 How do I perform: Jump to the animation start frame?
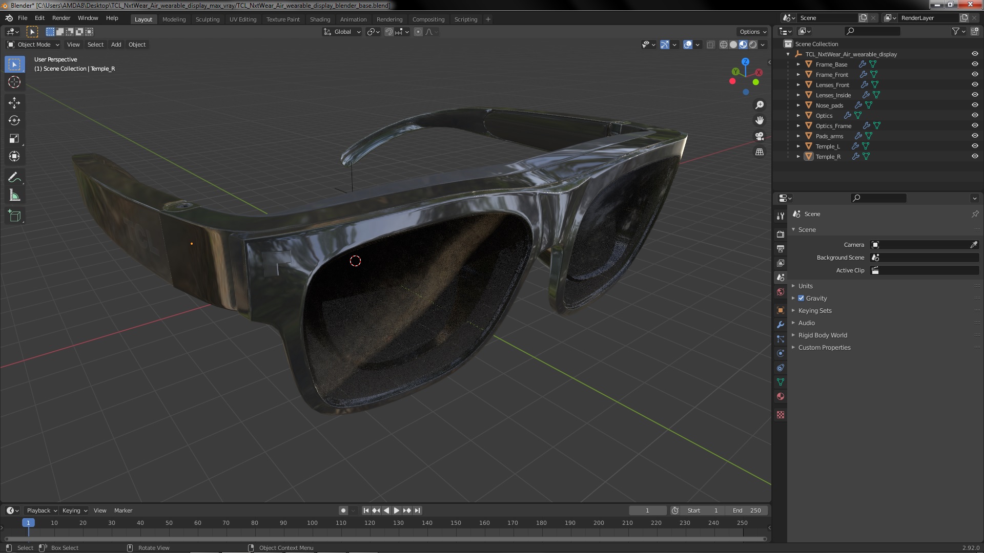(x=366, y=511)
